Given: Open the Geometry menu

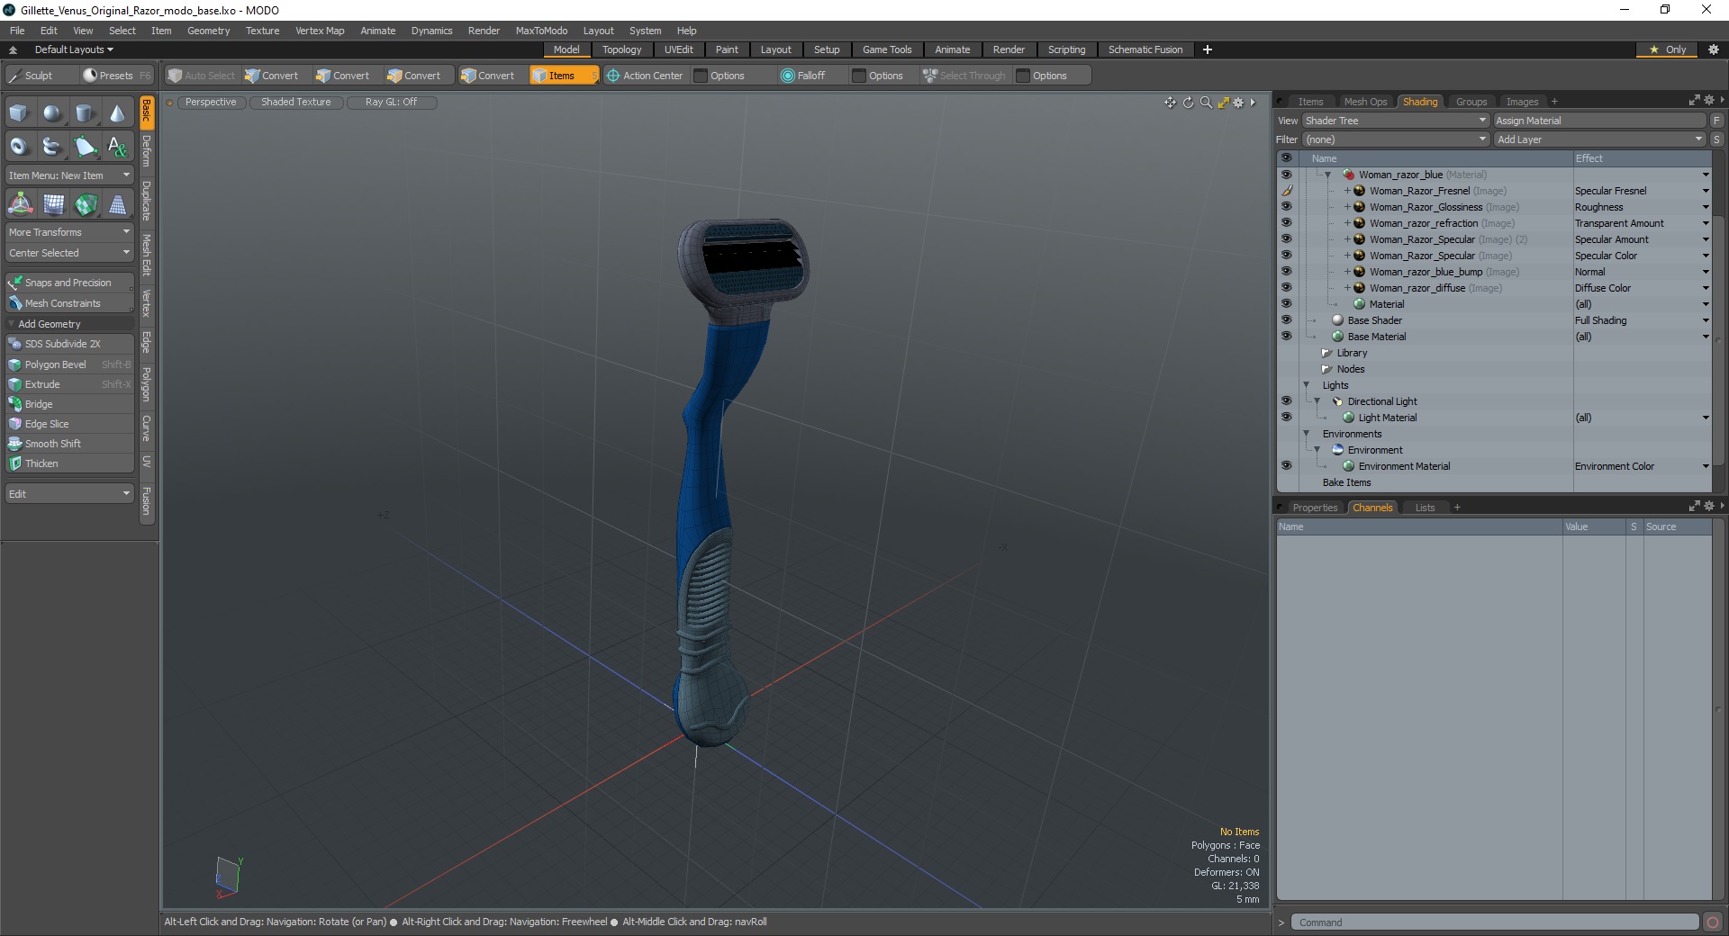Looking at the screenshot, I should [208, 31].
